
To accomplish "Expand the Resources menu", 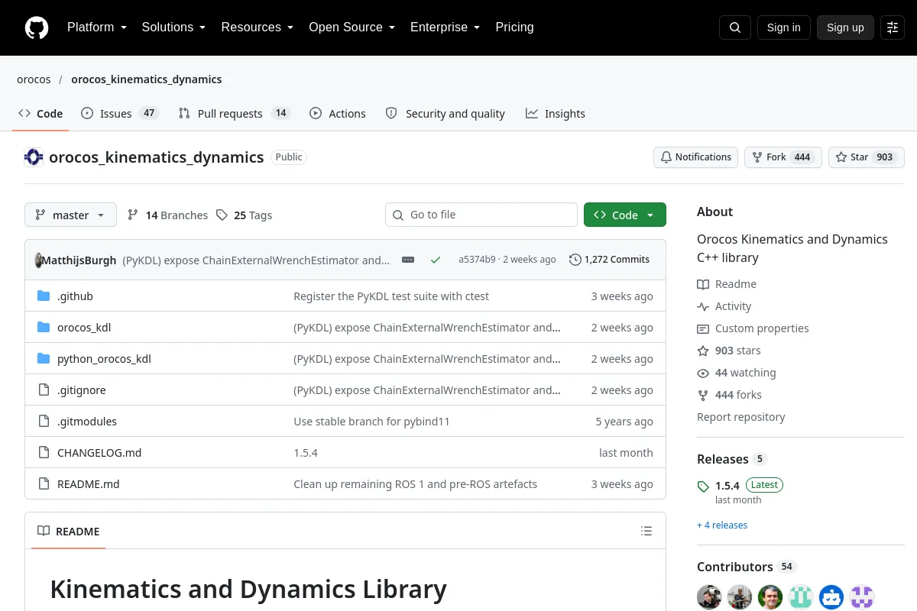I will [258, 27].
